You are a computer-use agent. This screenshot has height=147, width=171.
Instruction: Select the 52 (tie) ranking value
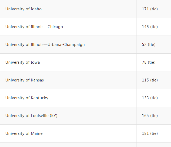[149, 45]
